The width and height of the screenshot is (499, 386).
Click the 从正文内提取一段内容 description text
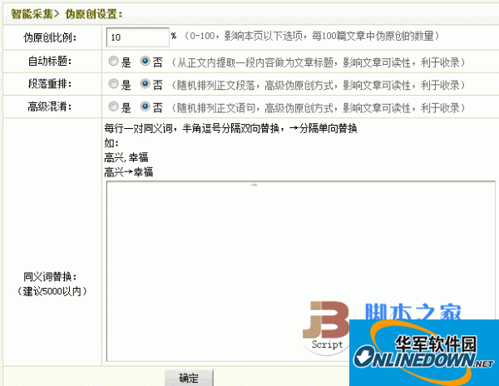319,62
